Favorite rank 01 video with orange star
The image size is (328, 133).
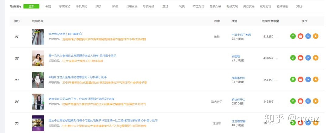pyautogui.click(x=316, y=36)
